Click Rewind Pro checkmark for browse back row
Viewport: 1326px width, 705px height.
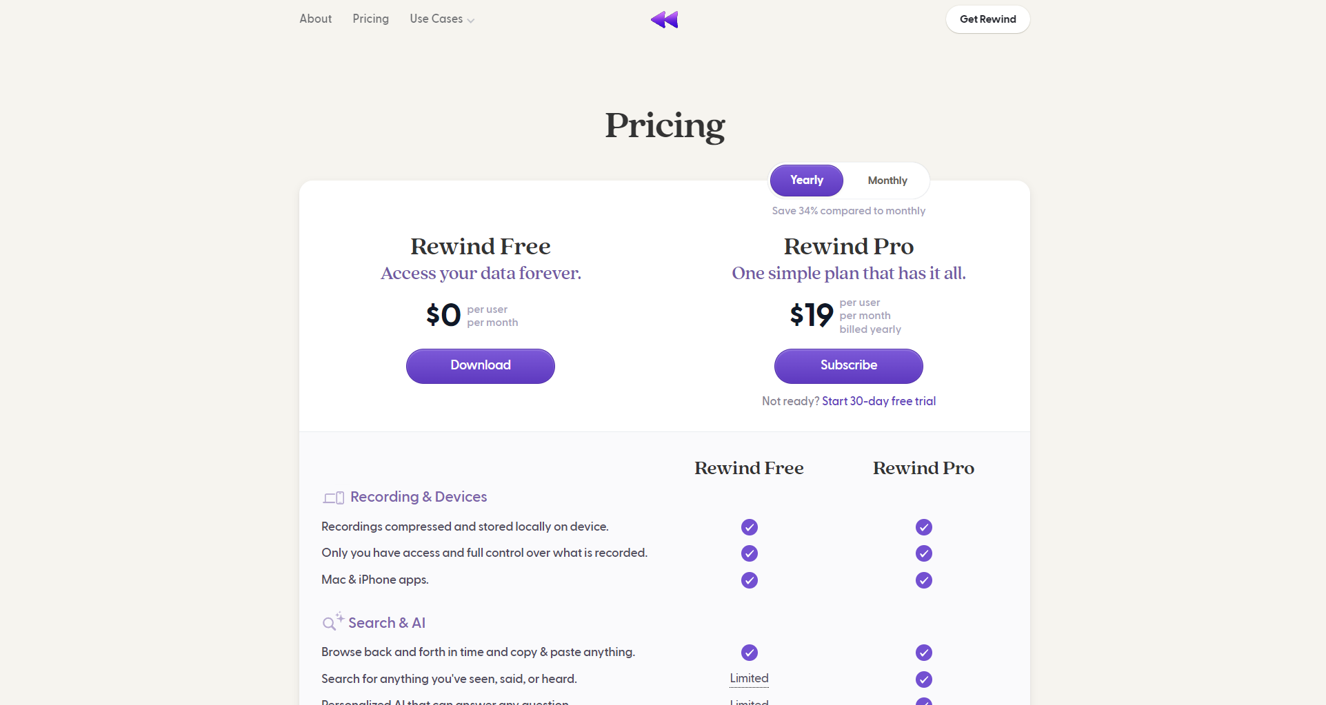coord(924,653)
